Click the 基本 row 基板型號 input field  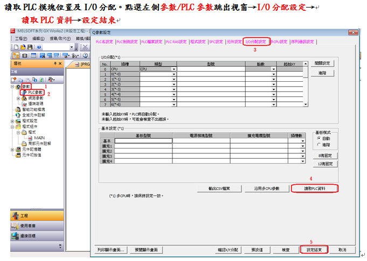[143, 141]
